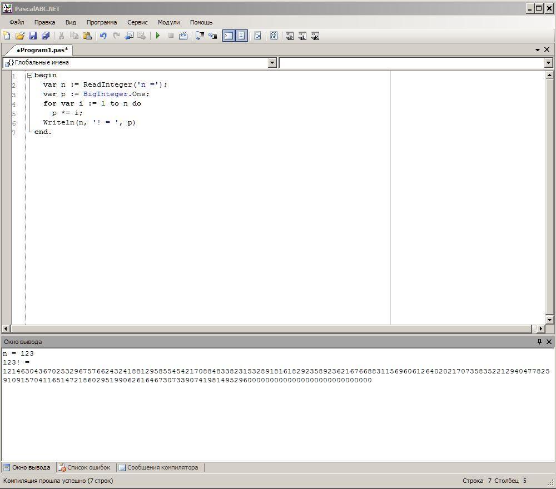Screen dimensions: 556x489
Task: Toggle output window panel button
Action: point(229,36)
